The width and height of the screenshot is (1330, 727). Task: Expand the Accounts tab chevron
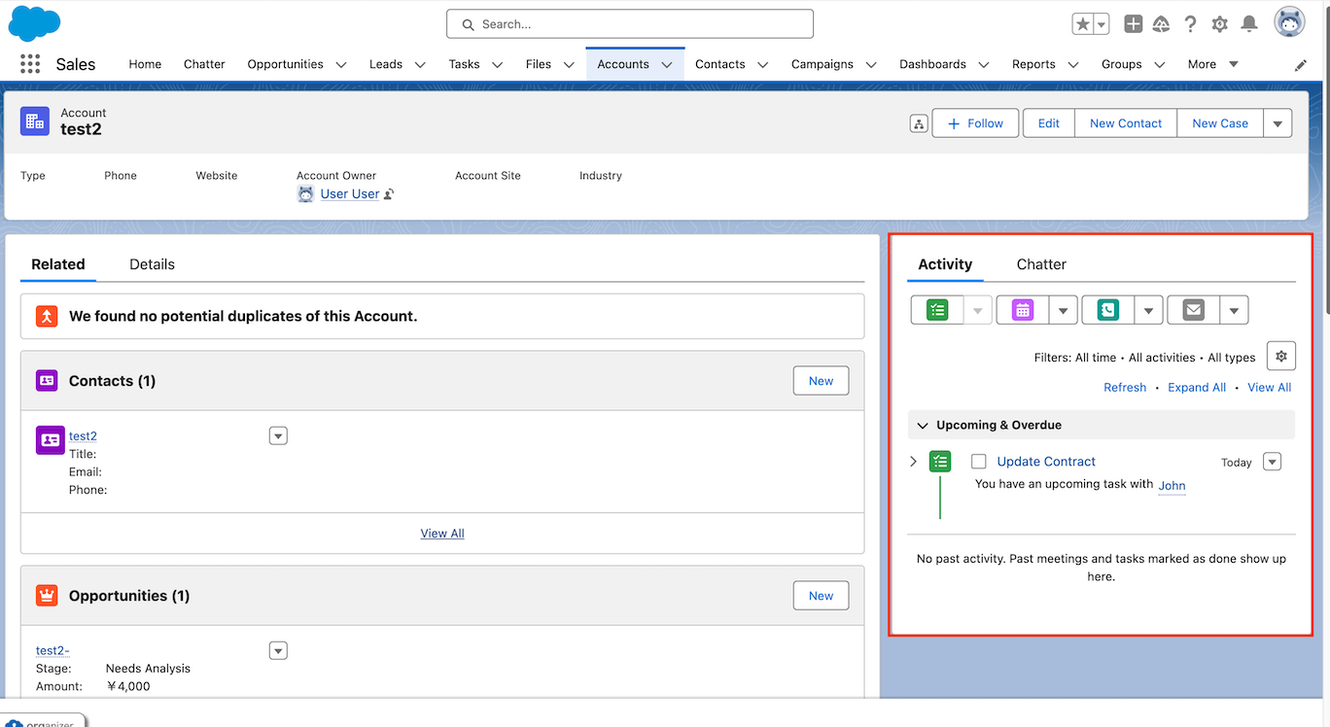[667, 65]
